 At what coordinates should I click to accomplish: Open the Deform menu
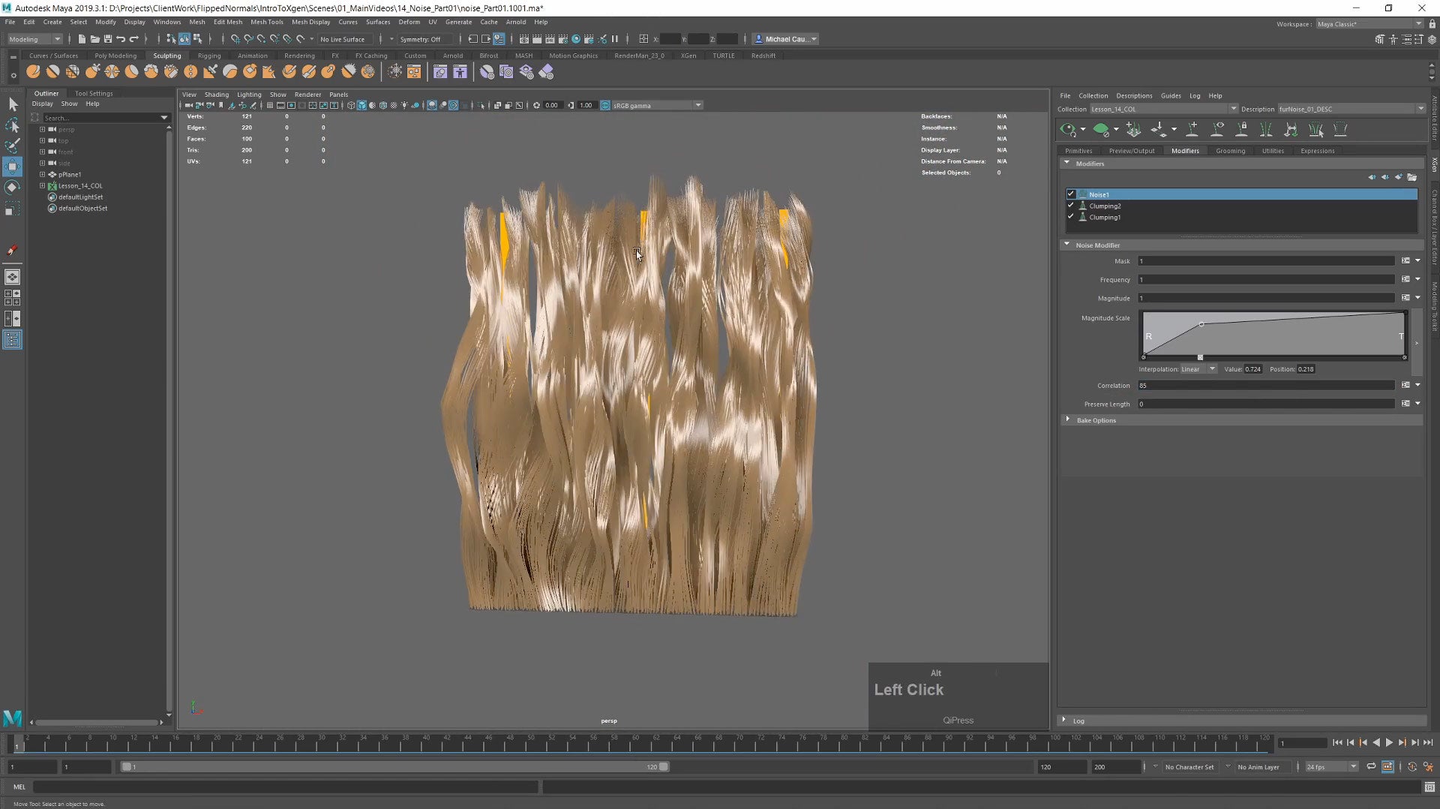pos(409,22)
